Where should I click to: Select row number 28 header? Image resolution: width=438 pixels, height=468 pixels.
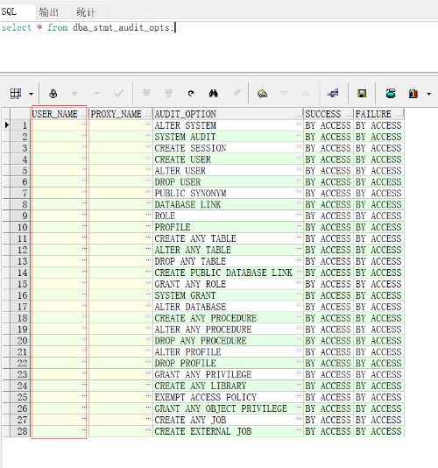(x=20, y=431)
